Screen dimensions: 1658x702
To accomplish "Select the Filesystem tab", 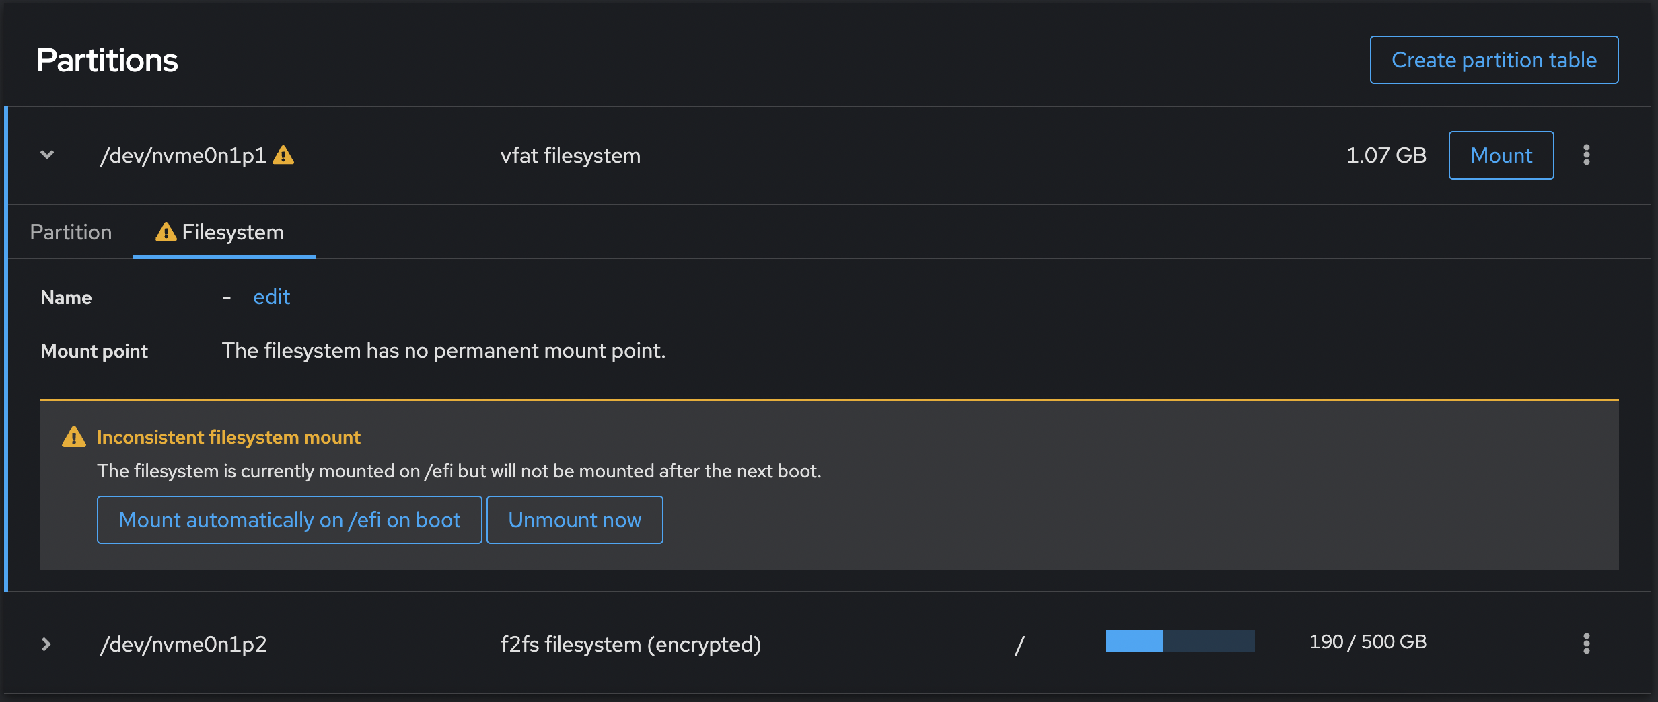I will pos(232,232).
